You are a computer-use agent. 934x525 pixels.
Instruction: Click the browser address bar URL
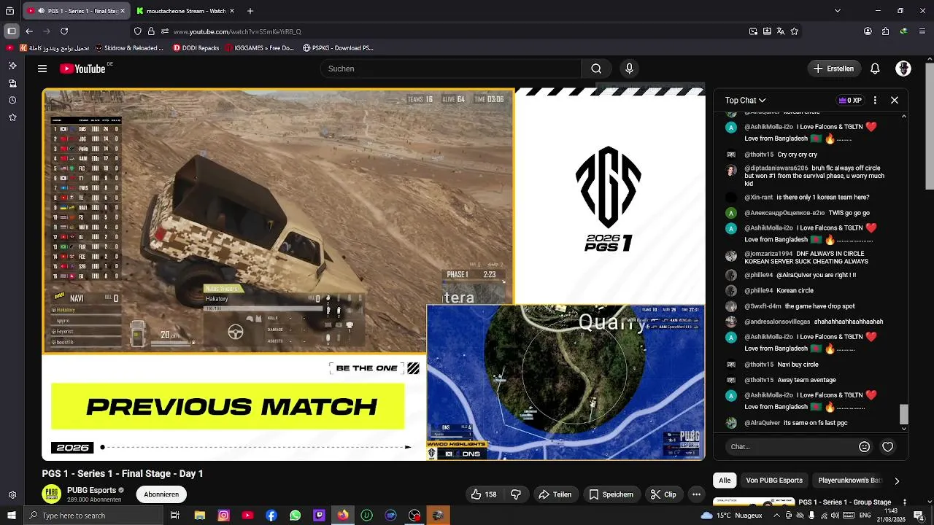[x=237, y=31]
